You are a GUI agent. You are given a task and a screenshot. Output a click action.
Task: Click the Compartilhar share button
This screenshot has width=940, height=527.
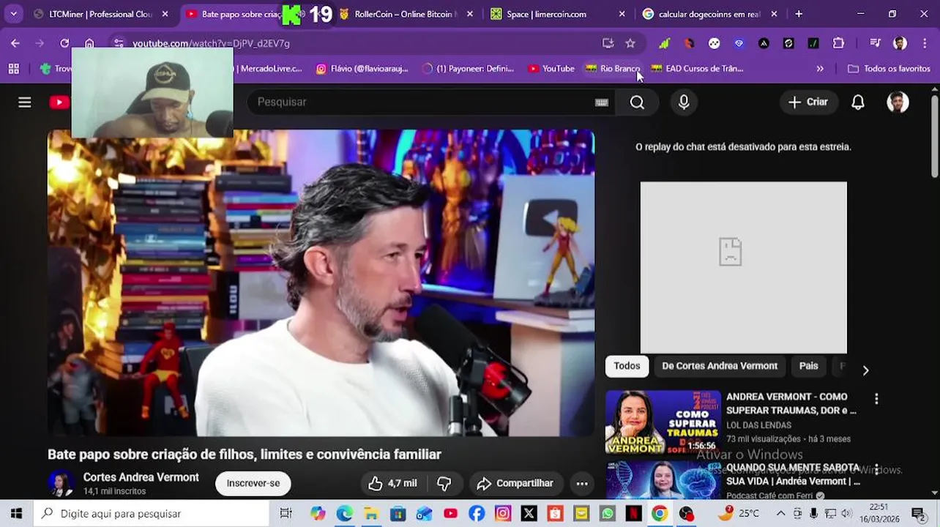(515, 483)
